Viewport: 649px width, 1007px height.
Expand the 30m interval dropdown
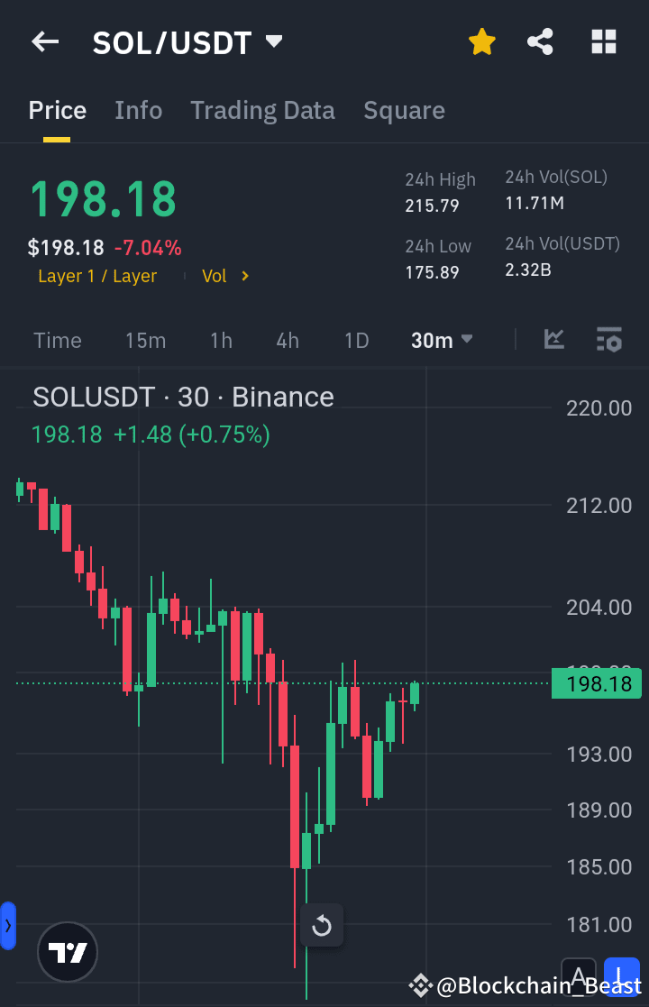click(443, 340)
